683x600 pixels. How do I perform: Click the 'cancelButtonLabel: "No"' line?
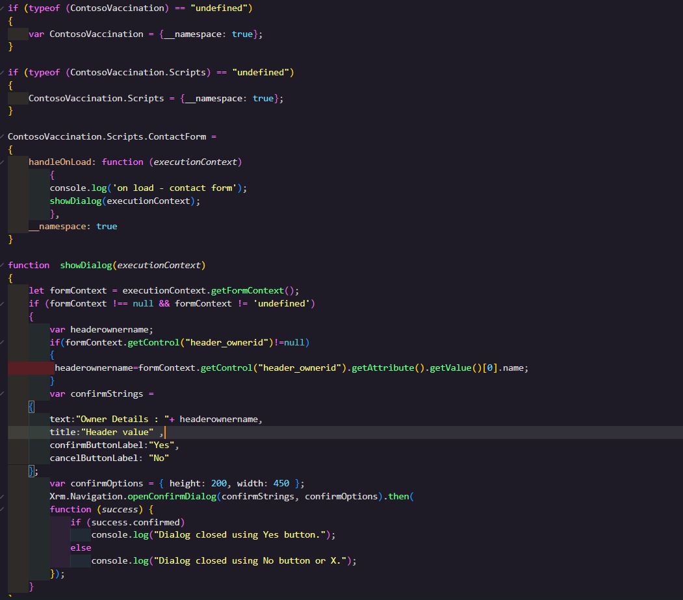[x=109, y=458]
